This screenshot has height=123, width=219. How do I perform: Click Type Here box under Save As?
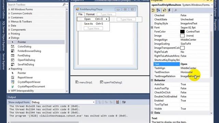93,28
